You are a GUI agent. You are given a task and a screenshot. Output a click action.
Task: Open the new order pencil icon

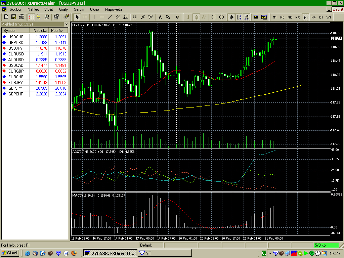coord(66,17)
